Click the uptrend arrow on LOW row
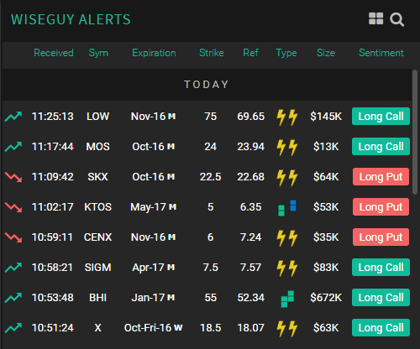 pos(13,117)
